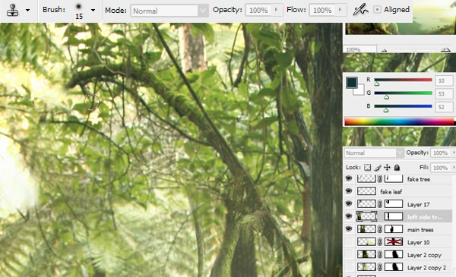
Task: Click the Fill 100% field
Action: [x=440, y=168]
